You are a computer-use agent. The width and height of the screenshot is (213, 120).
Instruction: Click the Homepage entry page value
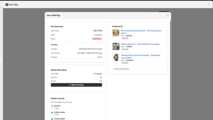point(98,74)
